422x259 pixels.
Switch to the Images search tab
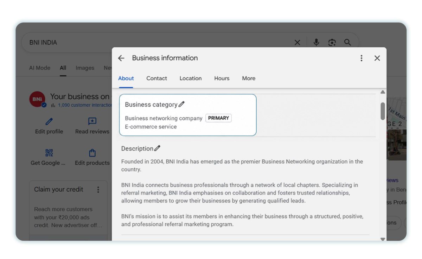tap(85, 68)
